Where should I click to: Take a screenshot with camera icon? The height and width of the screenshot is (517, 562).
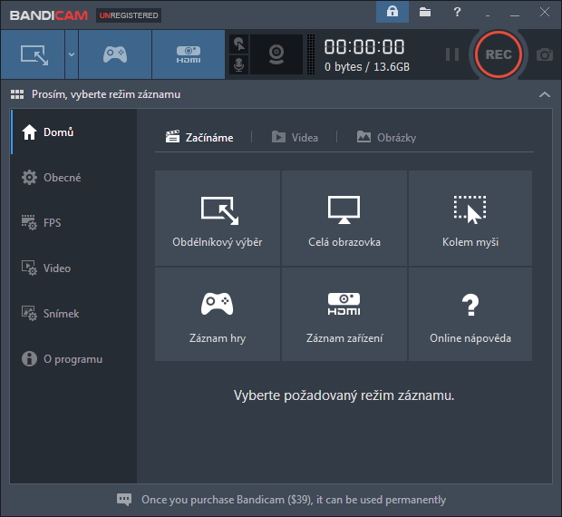545,54
